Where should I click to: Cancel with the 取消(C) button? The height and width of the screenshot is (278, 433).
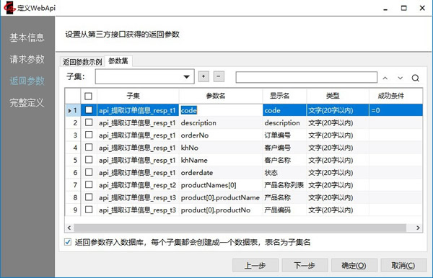pos(403,265)
